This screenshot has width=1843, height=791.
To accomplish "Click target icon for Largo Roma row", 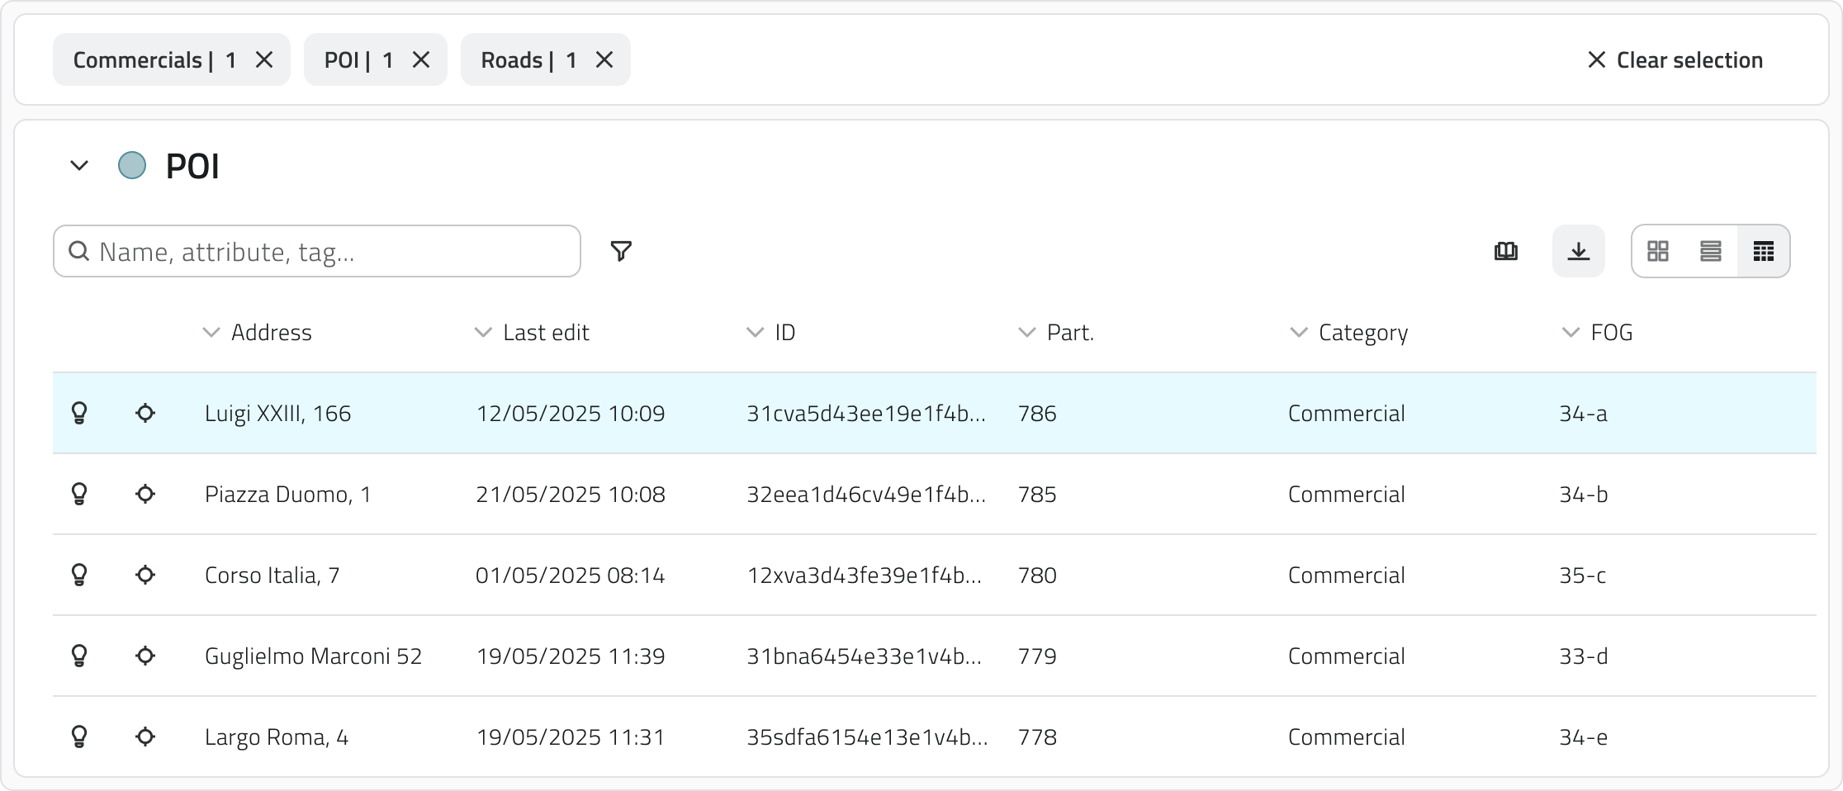I will pyautogui.click(x=145, y=737).
